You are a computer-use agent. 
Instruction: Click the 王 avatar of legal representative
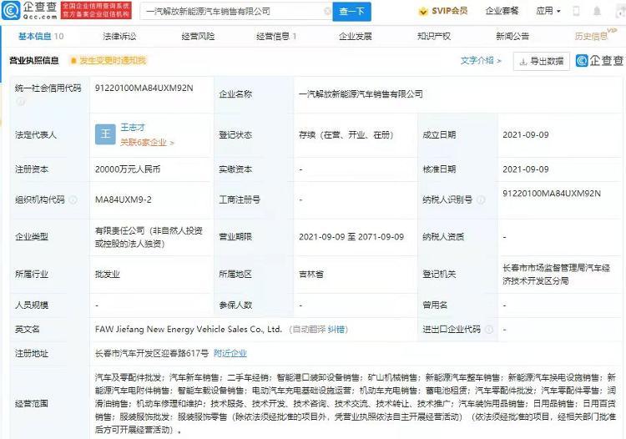105,134
